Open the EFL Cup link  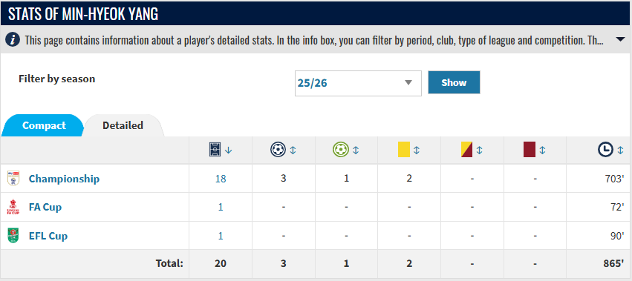(48, 236)
